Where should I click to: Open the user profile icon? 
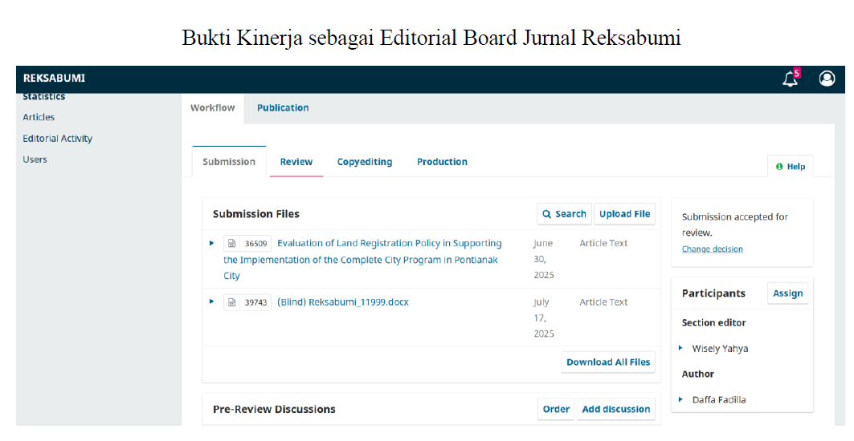[x=827, y=79]
